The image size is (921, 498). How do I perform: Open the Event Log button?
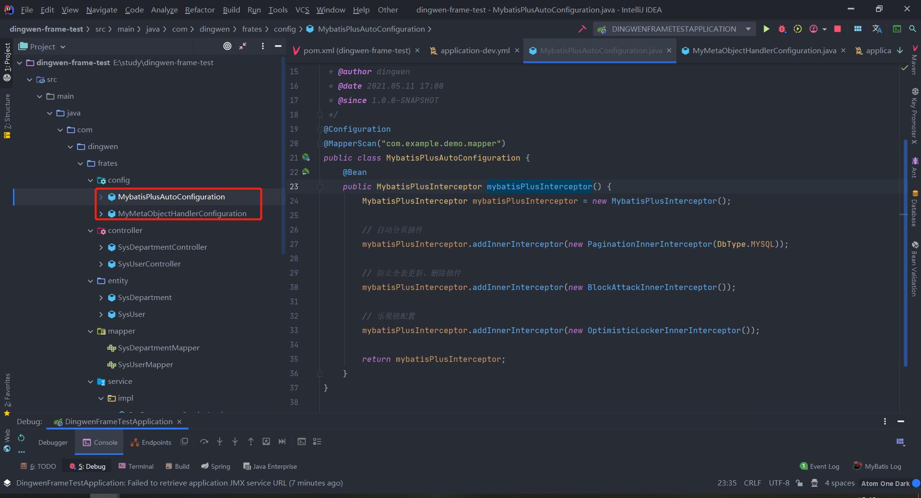[819, 466]
